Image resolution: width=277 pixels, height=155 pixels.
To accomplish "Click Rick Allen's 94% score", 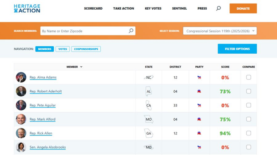I will tap(225, 134).
